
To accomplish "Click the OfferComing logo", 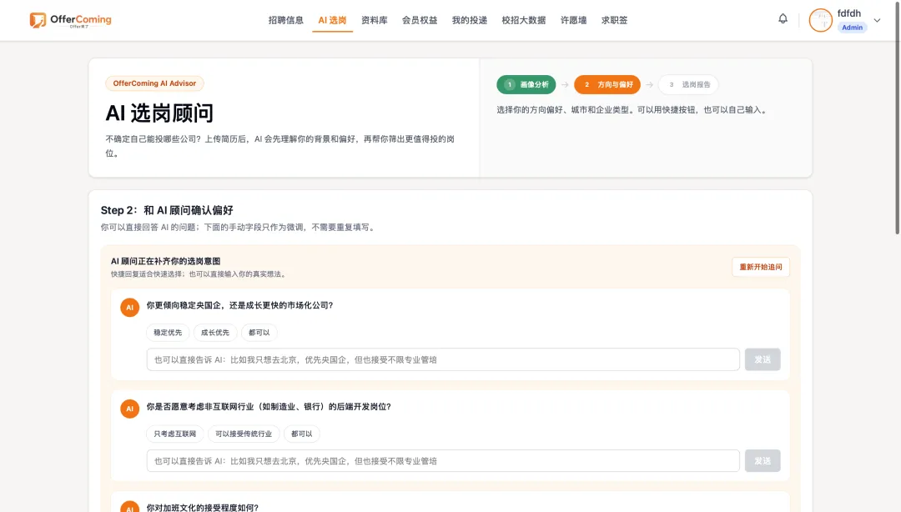I will pos(71,20).
